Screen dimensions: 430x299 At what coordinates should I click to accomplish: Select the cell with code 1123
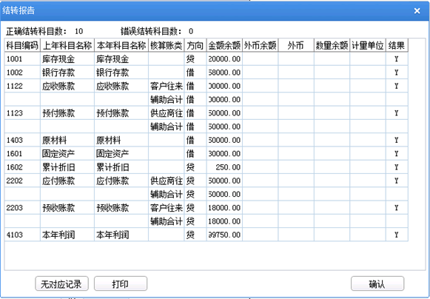(x=22, y=113)
